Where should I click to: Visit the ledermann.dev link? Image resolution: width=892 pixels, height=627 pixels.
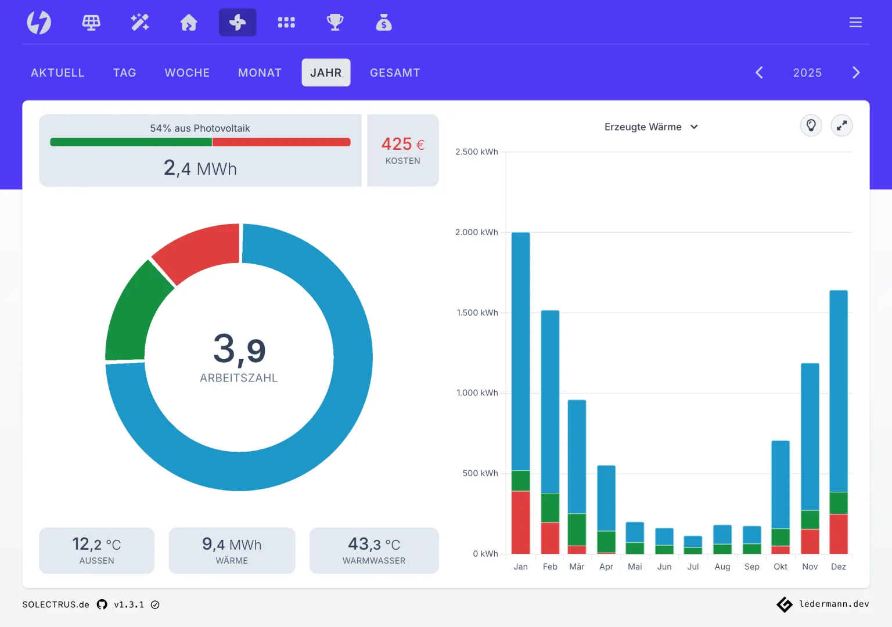tap(834, 604)
